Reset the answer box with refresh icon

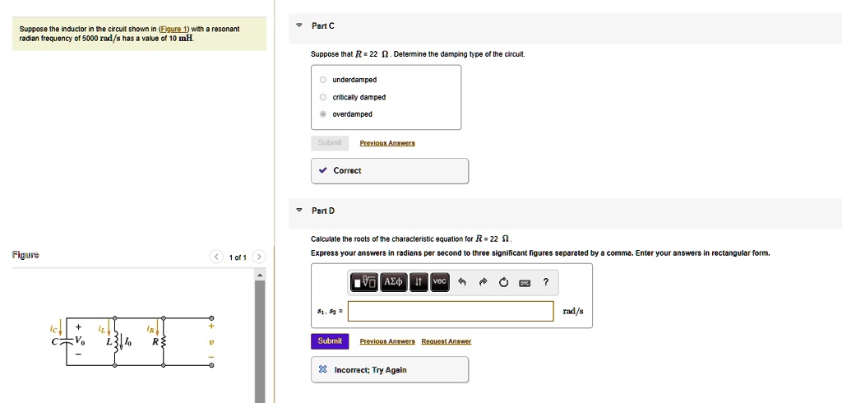(x=504, y=282)
